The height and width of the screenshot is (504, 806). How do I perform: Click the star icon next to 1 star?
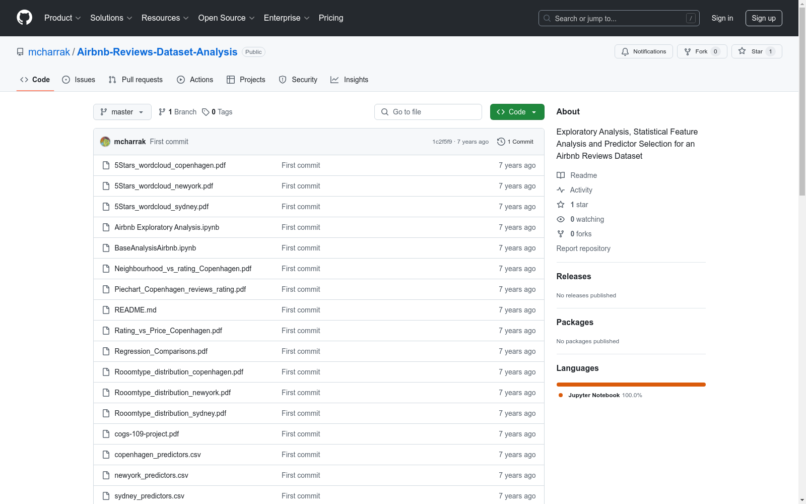[561, 205]
